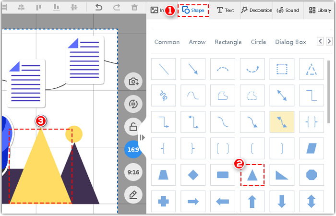
Task: Pick the dashed curved arrow shape
Action: (252, 69)
